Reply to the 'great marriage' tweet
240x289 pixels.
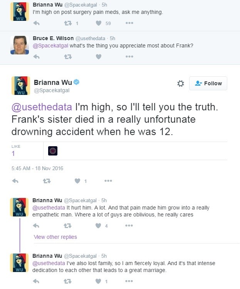[36, 281]
